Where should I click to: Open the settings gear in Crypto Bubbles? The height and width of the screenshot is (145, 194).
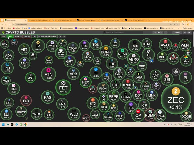tap(189, 33)
